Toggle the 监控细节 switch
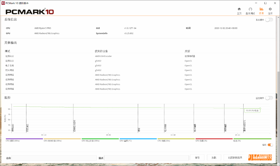Image resolution: width=280 pixels, height=166 pixels. [269, 98]
